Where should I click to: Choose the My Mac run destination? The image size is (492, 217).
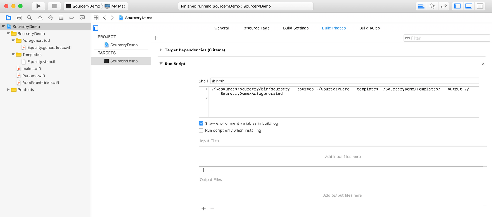click(115, 6)
